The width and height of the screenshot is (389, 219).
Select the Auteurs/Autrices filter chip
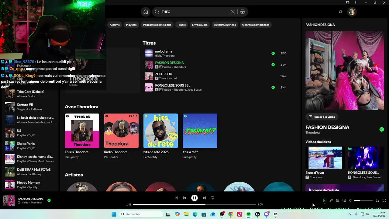tap(225, 25)
